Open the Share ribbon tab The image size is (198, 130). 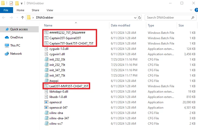35,10
